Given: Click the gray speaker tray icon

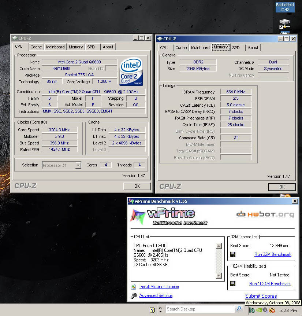Looking at the screenshot, I should click(265, 310).
